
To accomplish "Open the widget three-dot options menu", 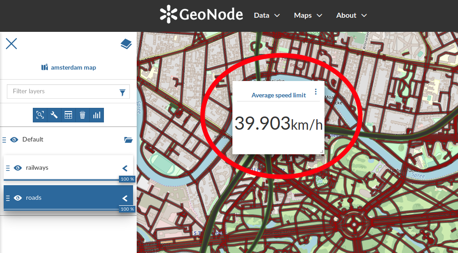I will (x=316, y=91).
